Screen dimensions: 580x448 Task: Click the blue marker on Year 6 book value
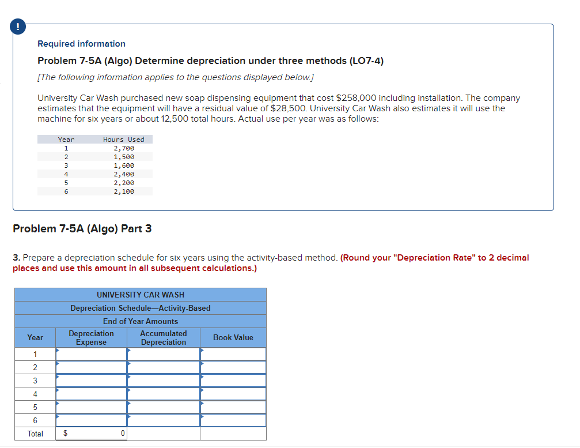pyautogui.click(x=202, y=416)
